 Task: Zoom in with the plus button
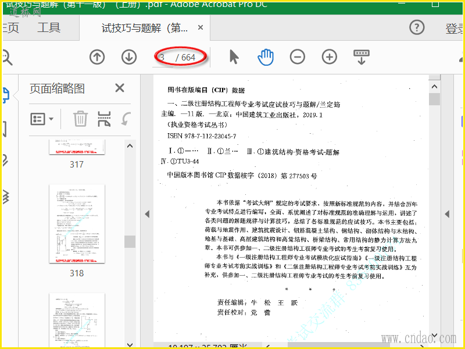click(330, 56)
